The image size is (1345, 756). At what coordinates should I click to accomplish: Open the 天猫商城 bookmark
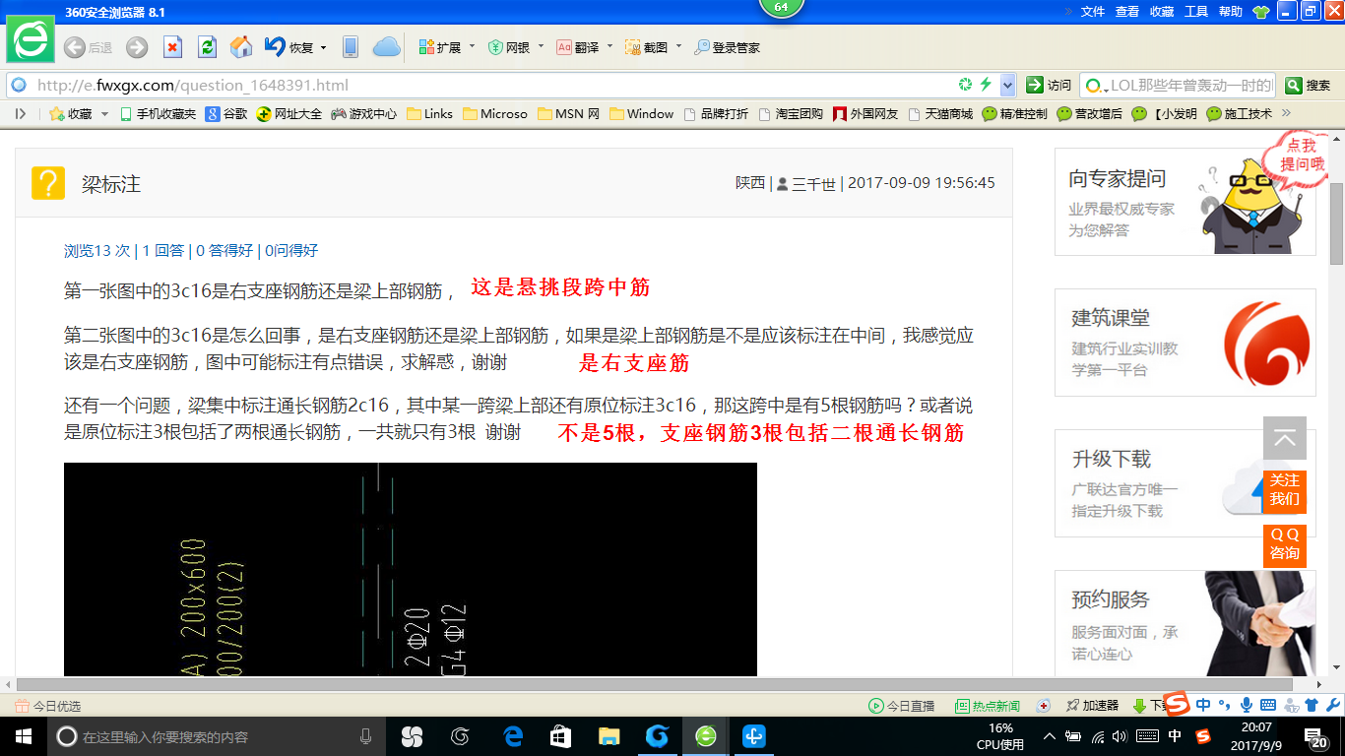pyautogui.click(x=940, y=114)
